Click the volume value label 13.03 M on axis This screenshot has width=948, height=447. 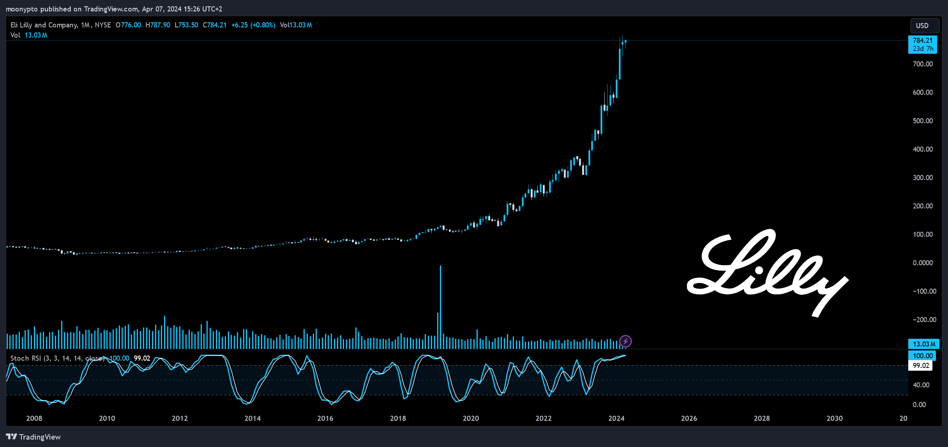pyautogui.click(x=924, y=344)
